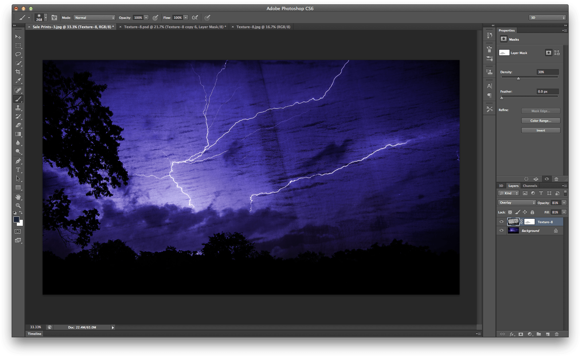Click the mask Density slider
The image size is (580, 356).
tap(518, 78)
